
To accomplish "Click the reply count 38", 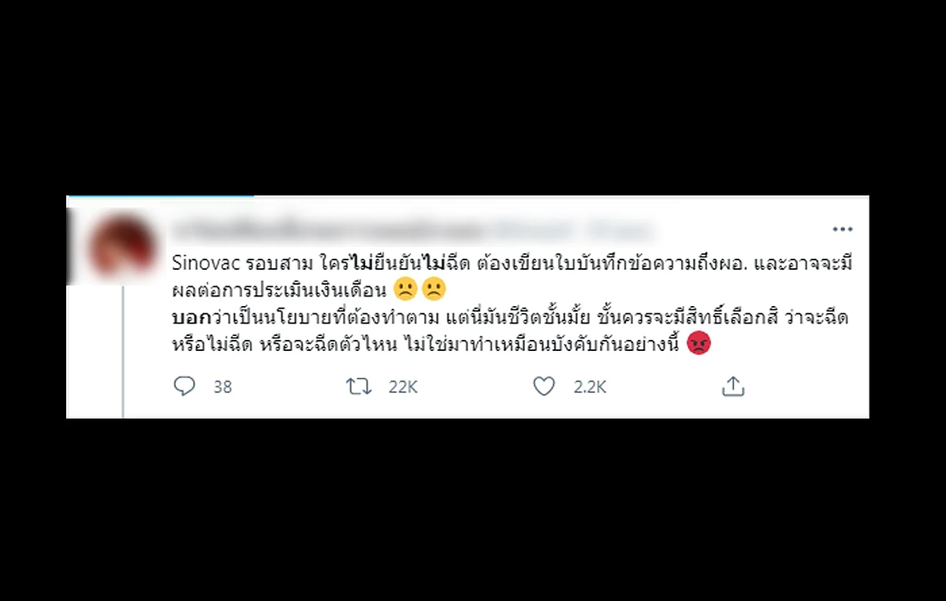I will tap(222, 387).
